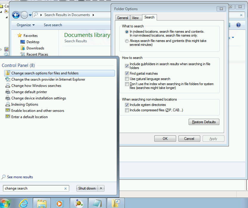Screen dimensions: 248x208
Task: Switch to the View tab
Action: click(x=135, y=18)
